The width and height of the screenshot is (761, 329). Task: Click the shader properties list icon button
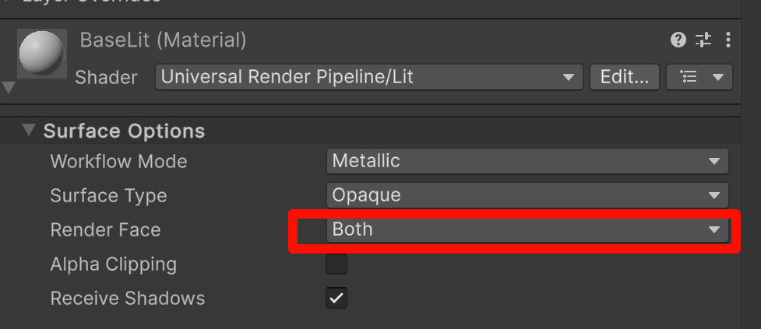[x=699, y=77]
